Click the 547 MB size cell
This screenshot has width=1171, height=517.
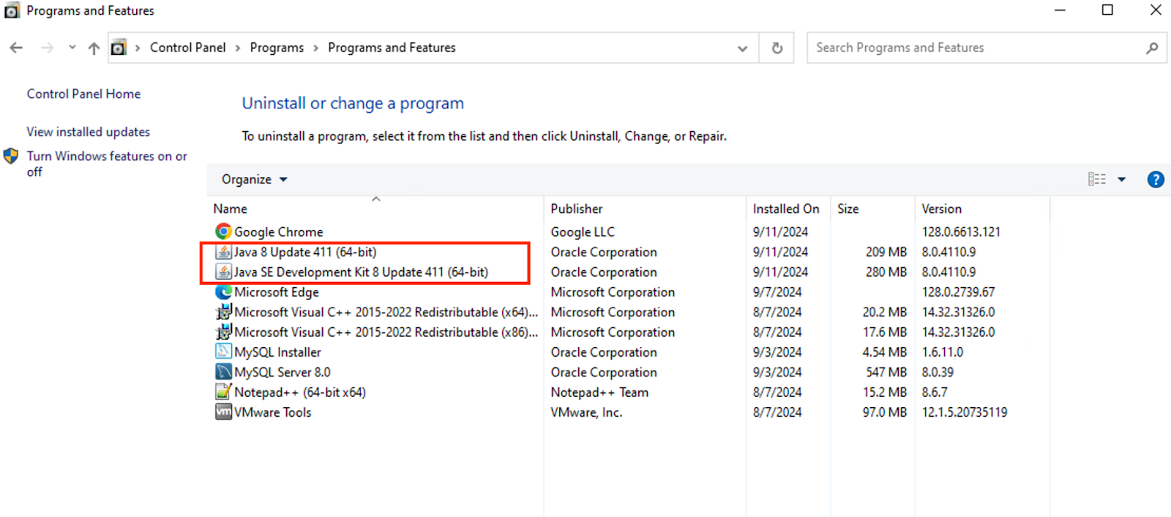point(886,372)
